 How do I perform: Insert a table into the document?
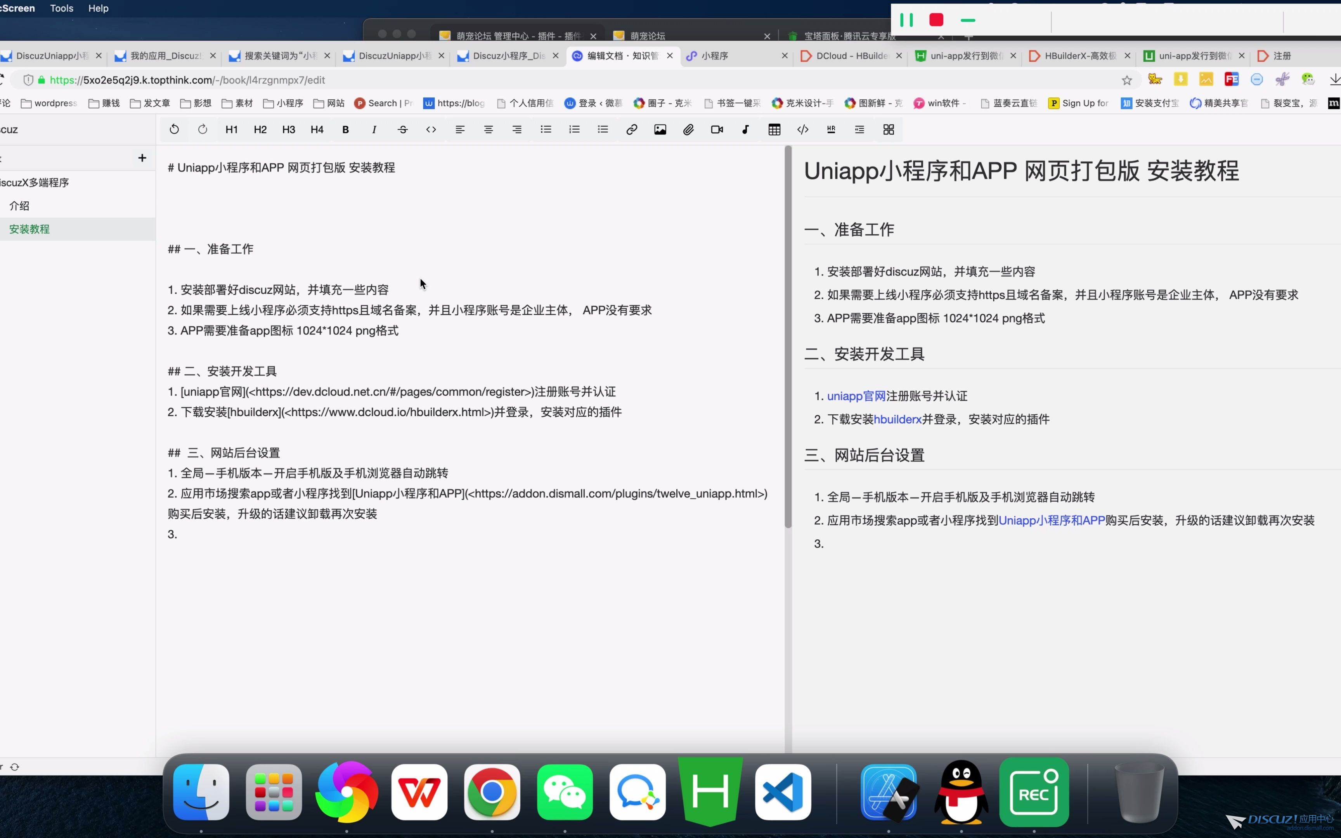coord(774,129)
